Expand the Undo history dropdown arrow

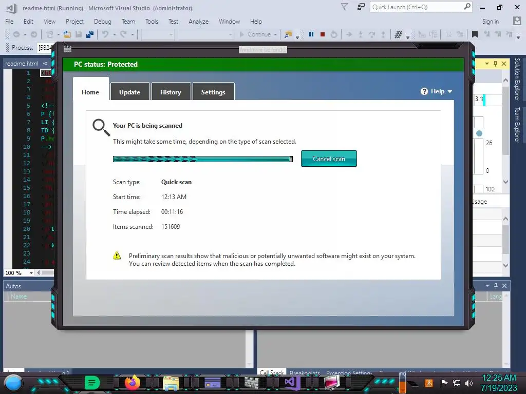tap(114, 34)
